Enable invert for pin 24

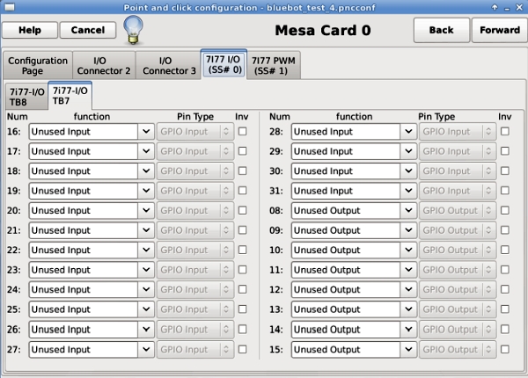click(243, 289)
